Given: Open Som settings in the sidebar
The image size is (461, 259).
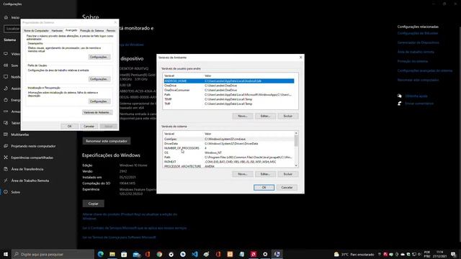Looking at the screenshot, I should 12,65.
